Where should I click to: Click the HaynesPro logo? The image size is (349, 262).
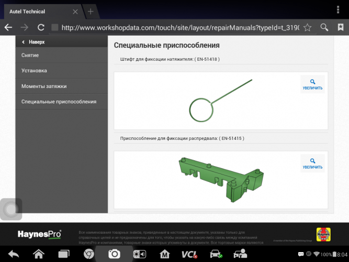tap(39, 234)
